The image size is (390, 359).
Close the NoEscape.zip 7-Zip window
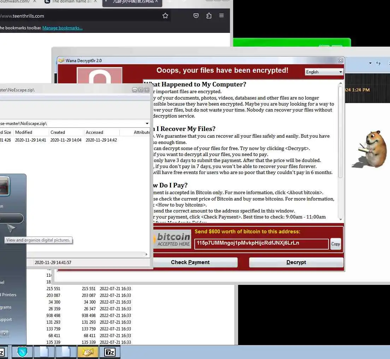(147, 90)
